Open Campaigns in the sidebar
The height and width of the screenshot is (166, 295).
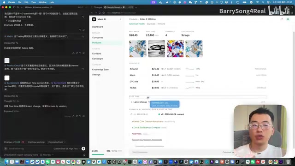tap(98, 59)
